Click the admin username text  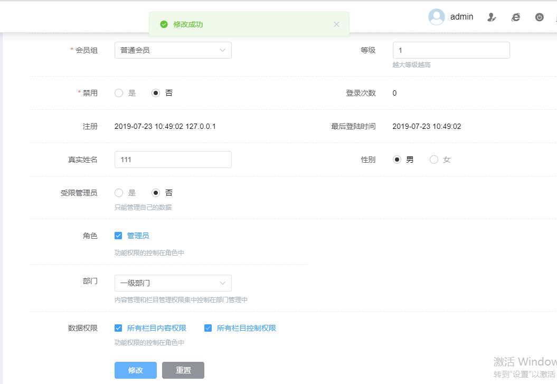(x=462, y=17)
